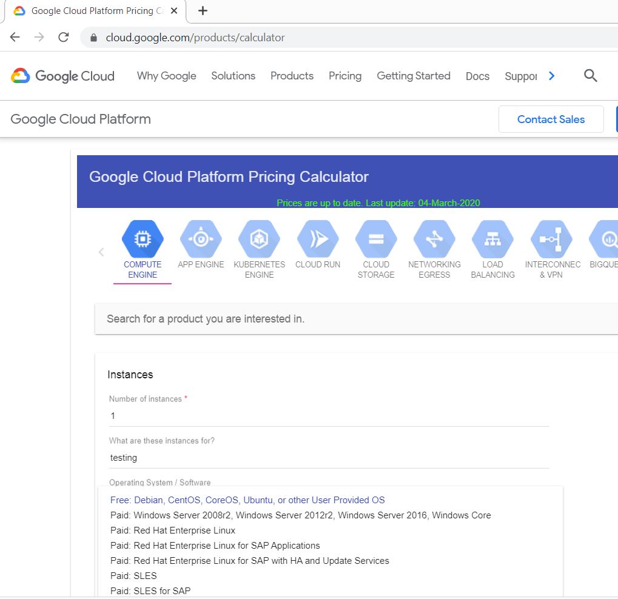Viewport: 618px width, 599px height.
Task: Click the 'What are these instances for?' field
Action: [329, 458]
